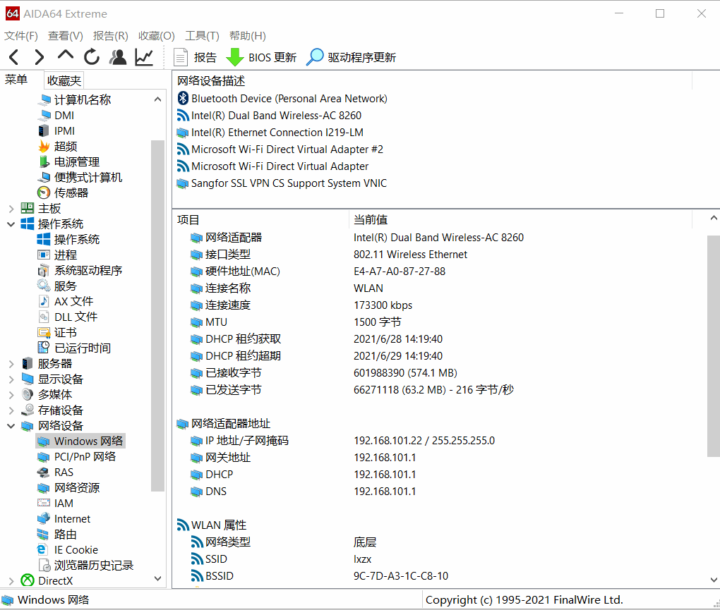Select the 传感器 gauge icon
This screenshot has height=610, width=720.
(x=44, y=193)
